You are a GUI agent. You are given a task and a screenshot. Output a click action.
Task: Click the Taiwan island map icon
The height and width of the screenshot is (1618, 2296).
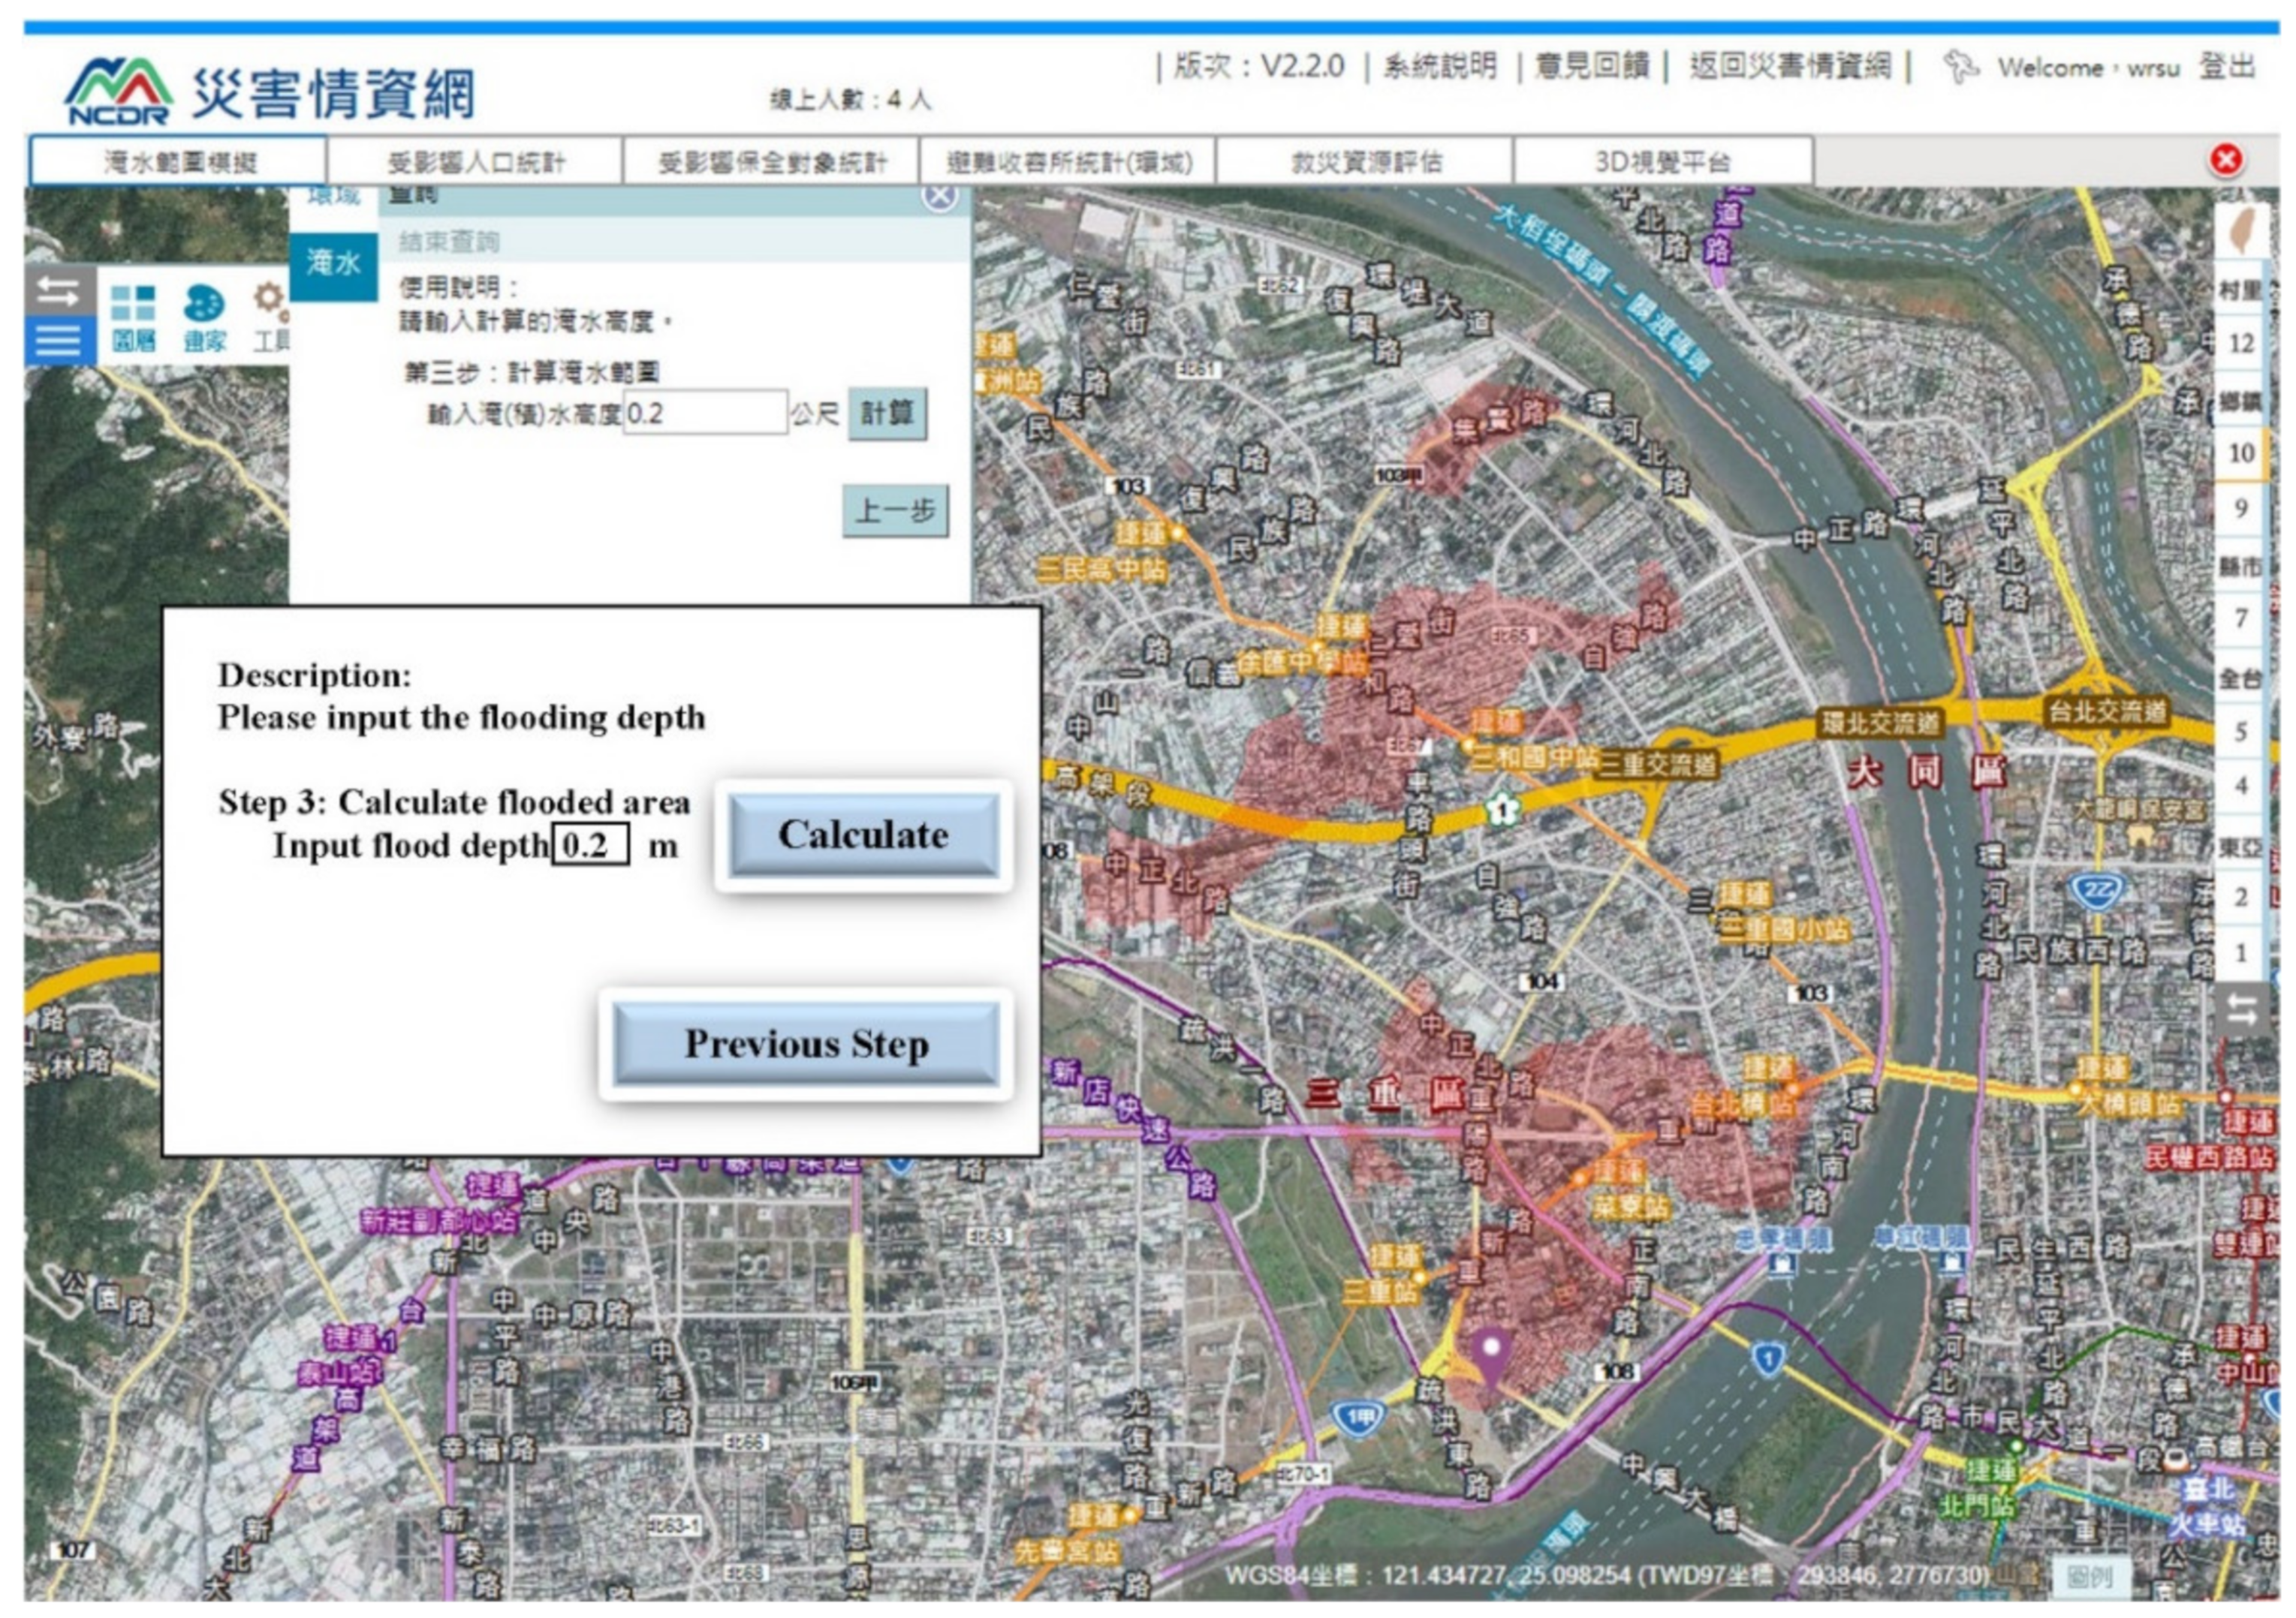tap(2242, 230)
